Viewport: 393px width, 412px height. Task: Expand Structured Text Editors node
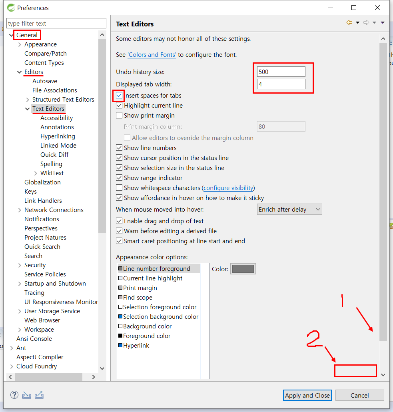tap(28, 100)
